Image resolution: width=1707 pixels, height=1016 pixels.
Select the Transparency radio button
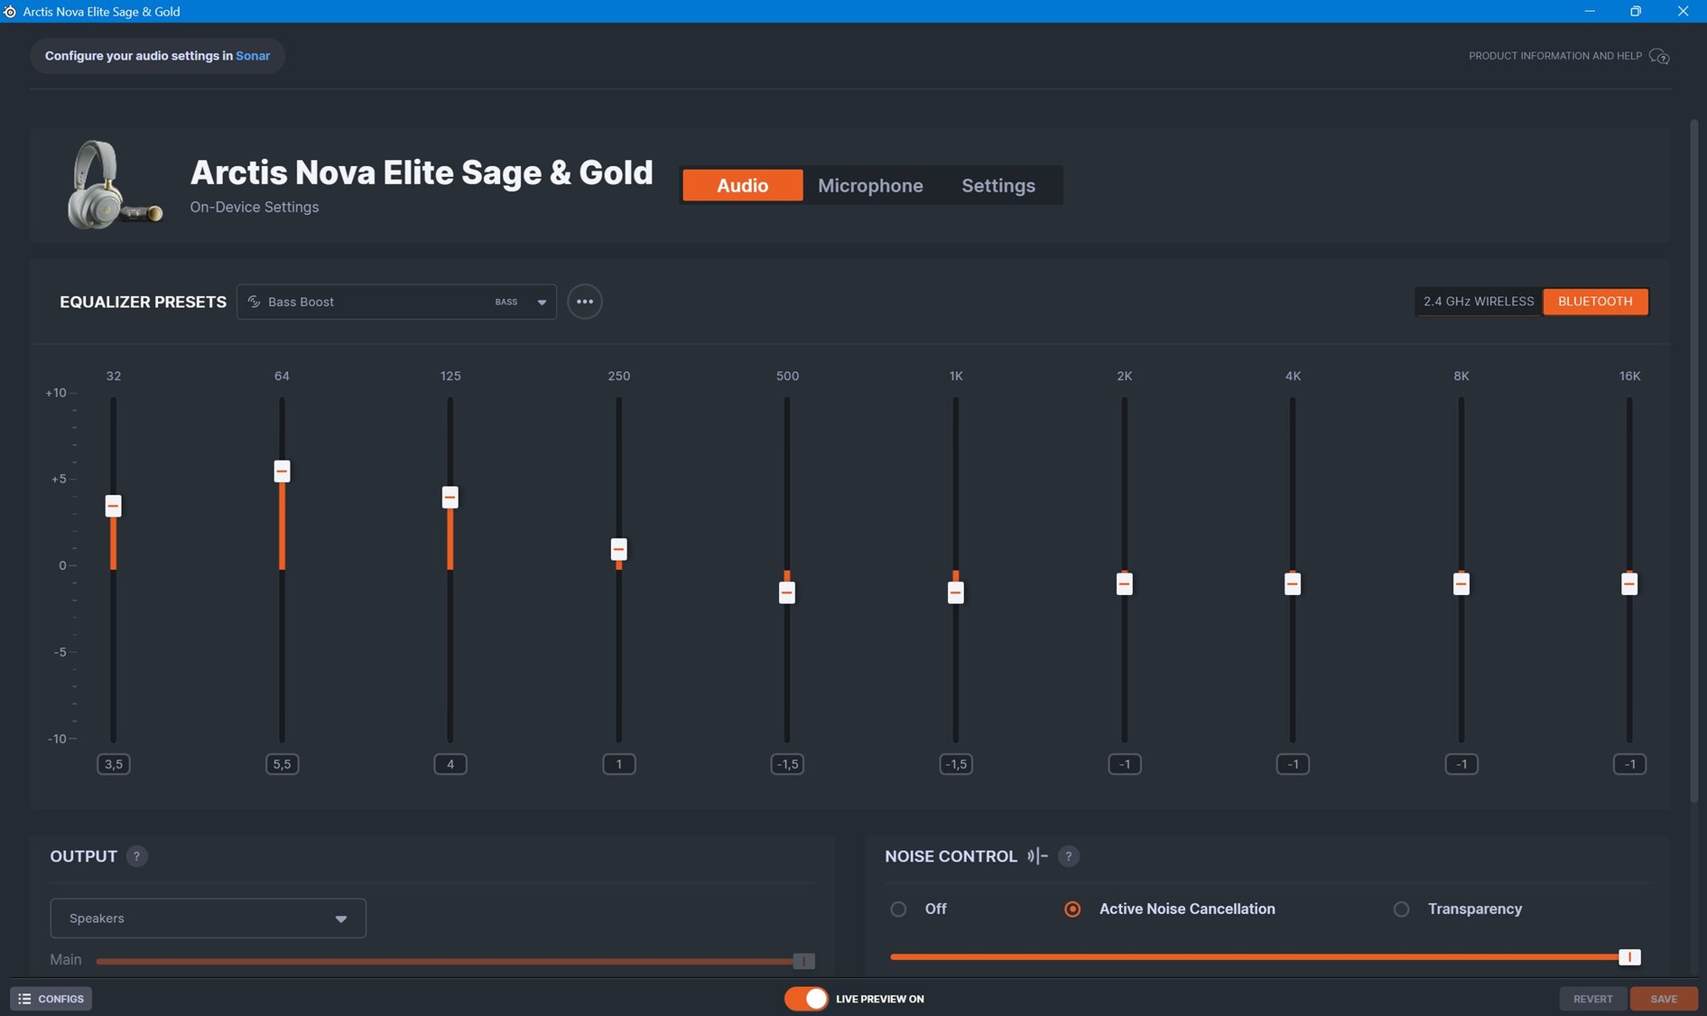pyautogui.click(x=1401, y=909)
